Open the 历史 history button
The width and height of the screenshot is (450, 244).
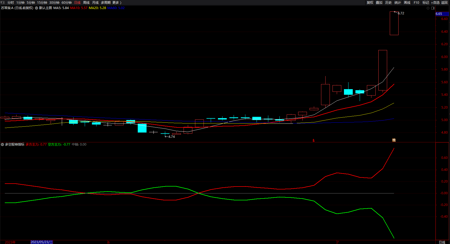[388, 2]
